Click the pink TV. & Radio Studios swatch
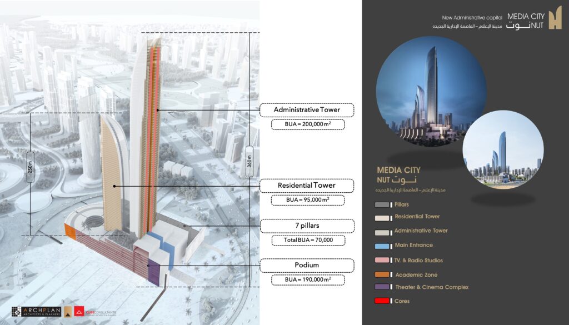This screenshot has height=325, width=569. click(382, 260)
